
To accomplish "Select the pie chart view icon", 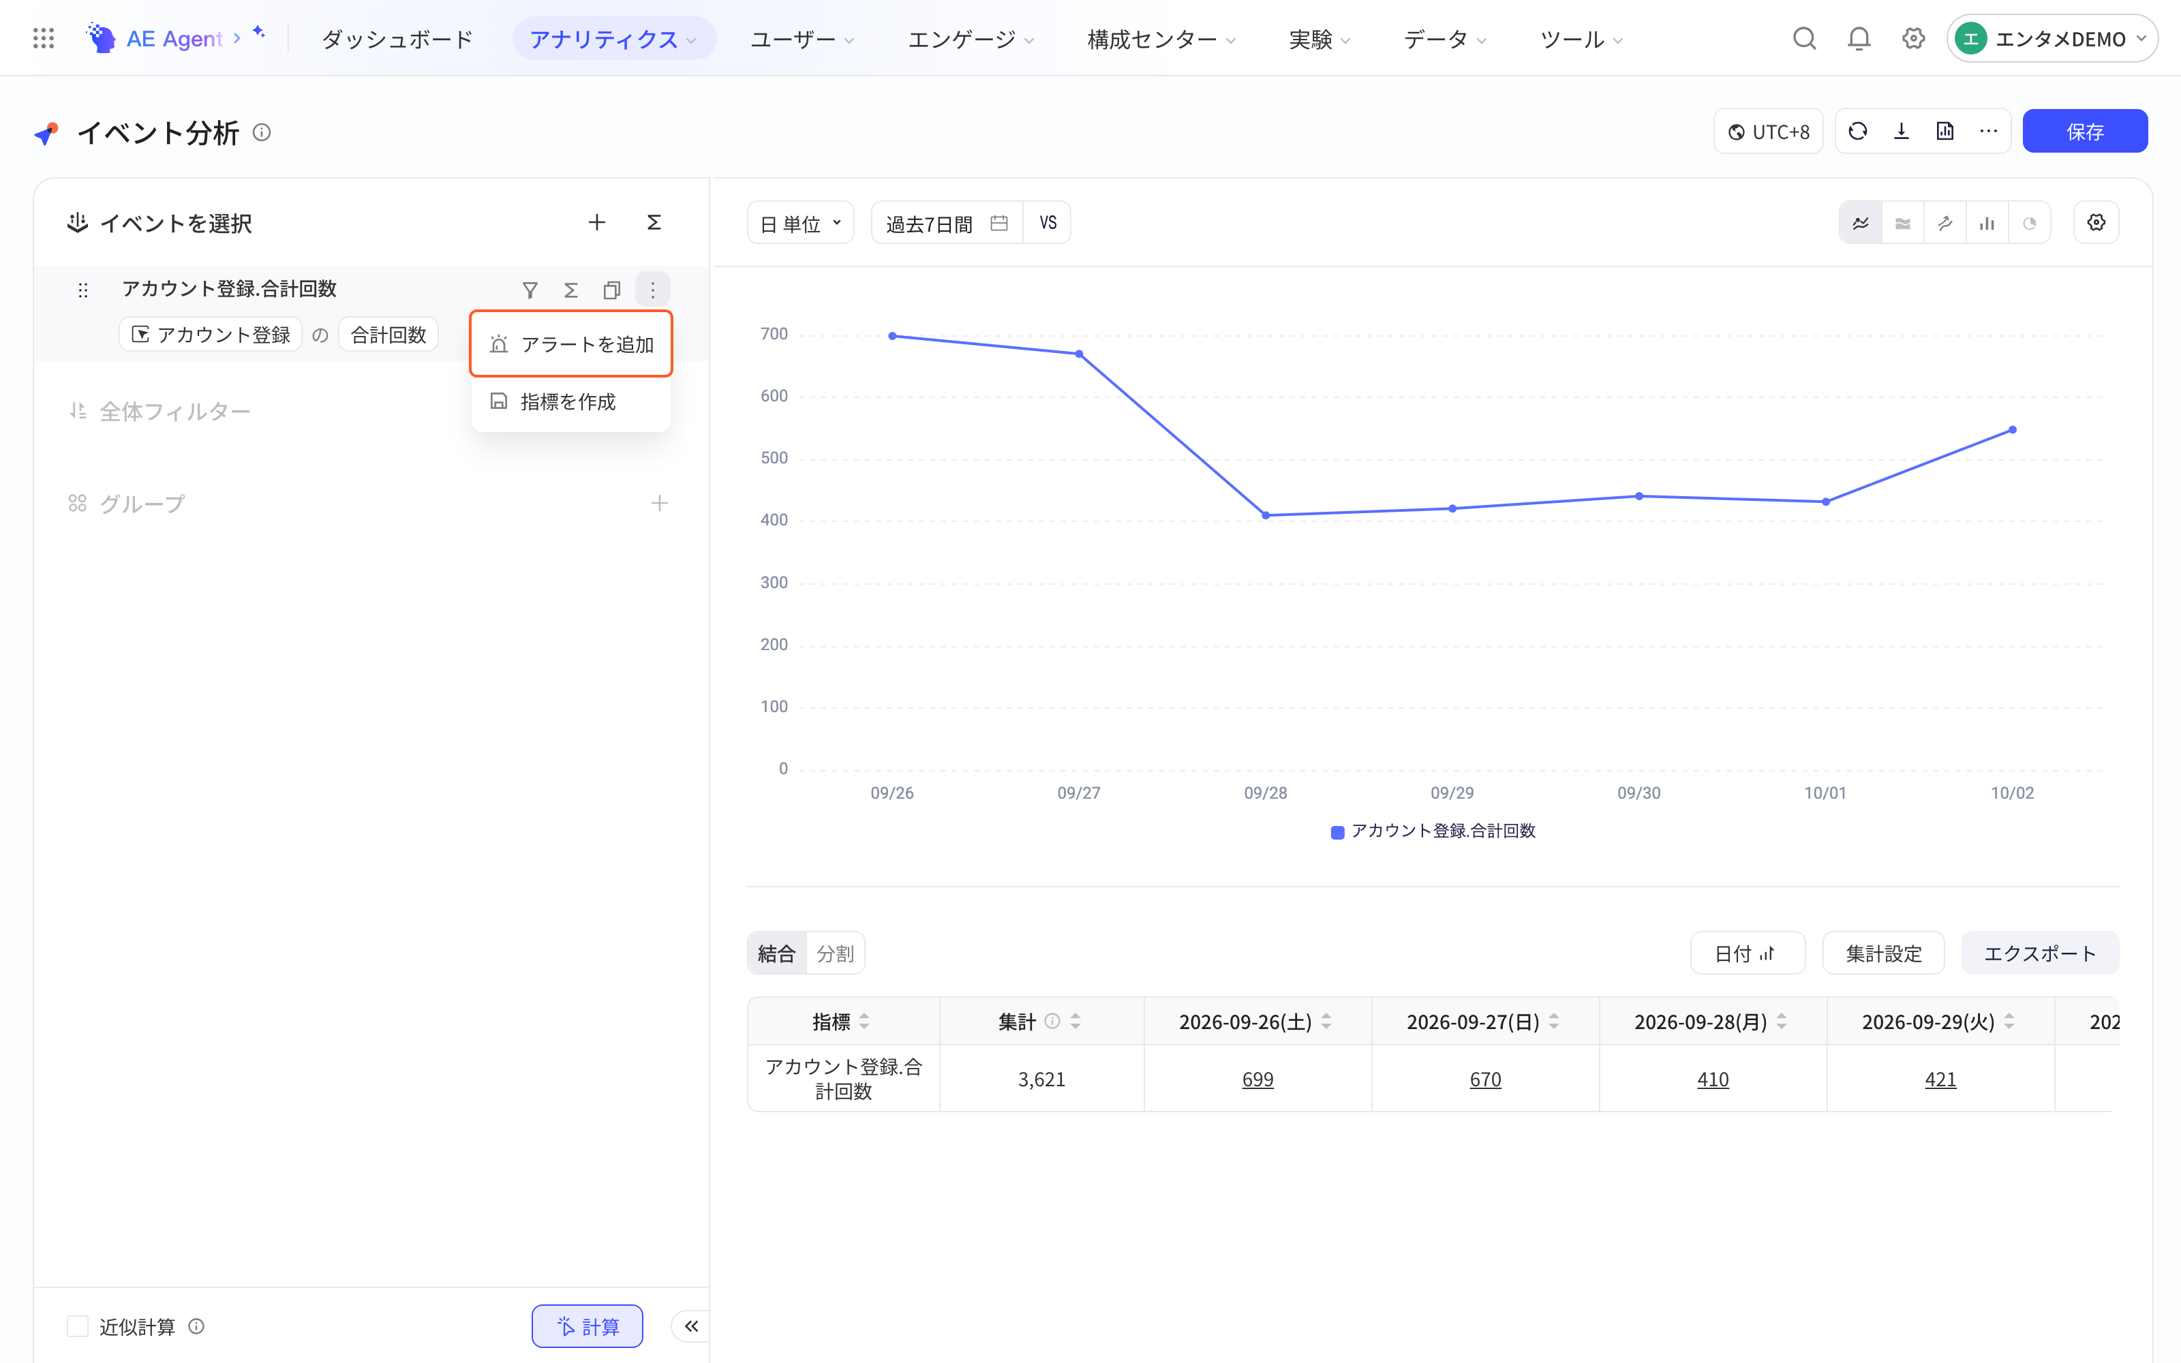I will pyautogui.click(x=2030, y=223).
